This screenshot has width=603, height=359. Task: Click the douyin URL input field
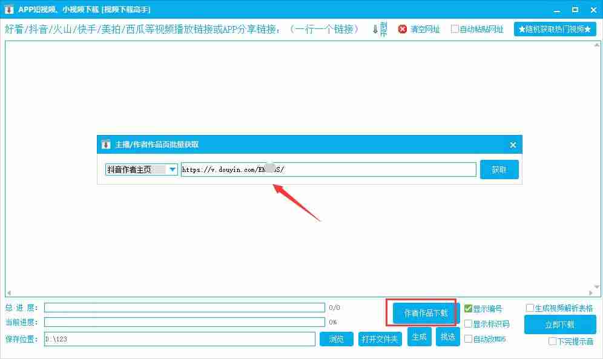point(328,170)
